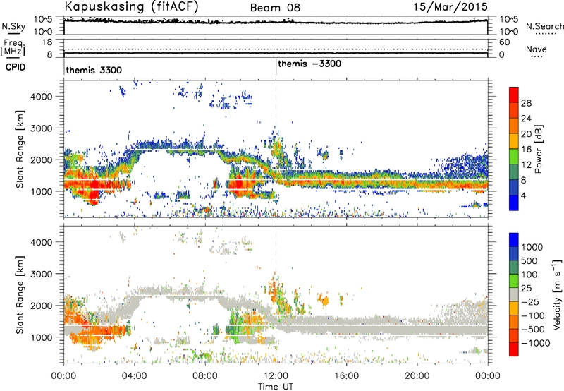
Task: Click the date "15/Mar/2015"
Action: click(x=450, y=6)
